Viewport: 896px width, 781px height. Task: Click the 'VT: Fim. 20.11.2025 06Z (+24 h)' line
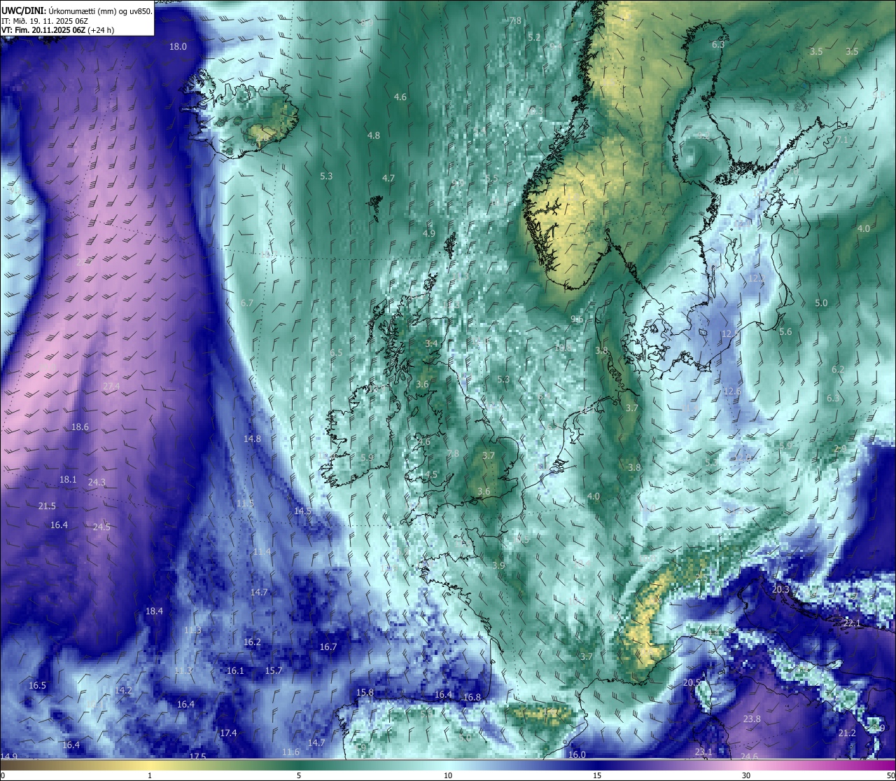click(x=58, y=30)
